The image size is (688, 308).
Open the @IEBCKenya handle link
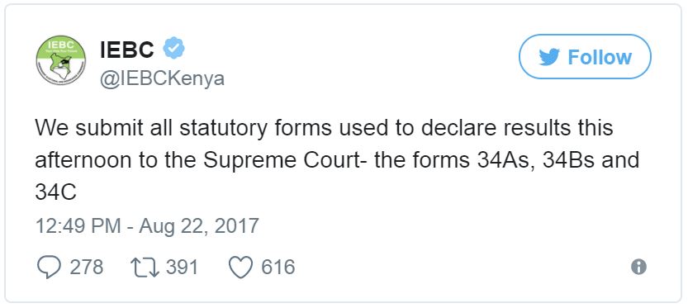coord(162,78)
